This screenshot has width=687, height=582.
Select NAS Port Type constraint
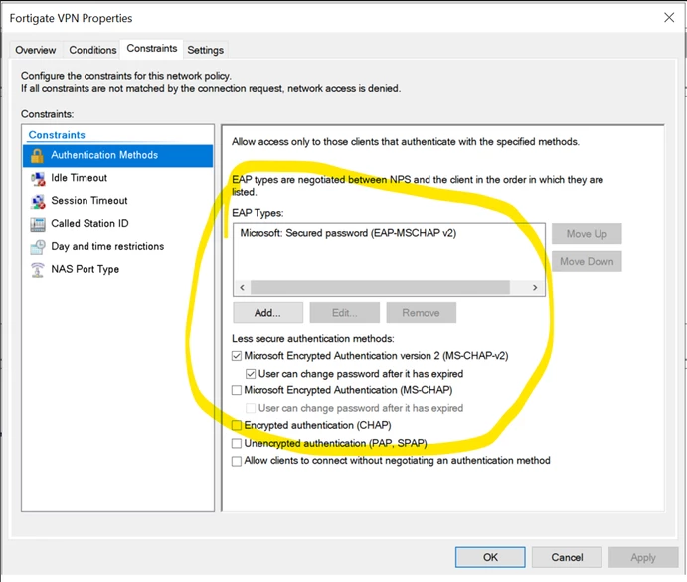click(x=118, y=269)
